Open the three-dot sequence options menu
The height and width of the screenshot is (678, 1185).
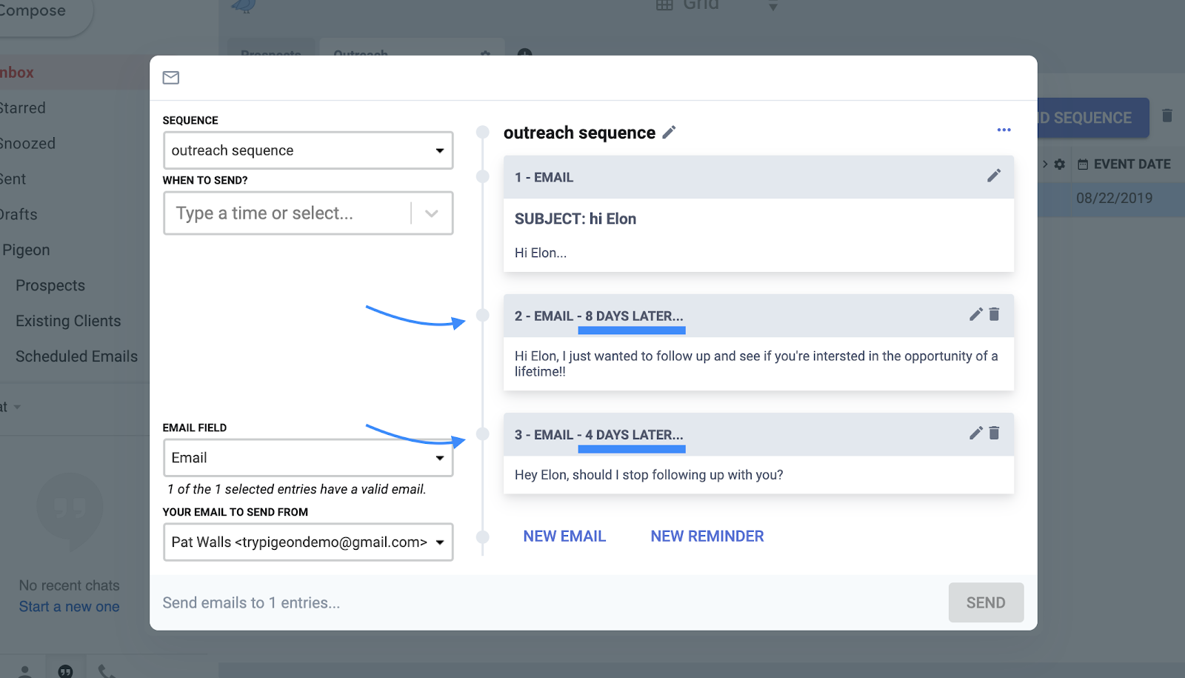tap(1004, 130)
